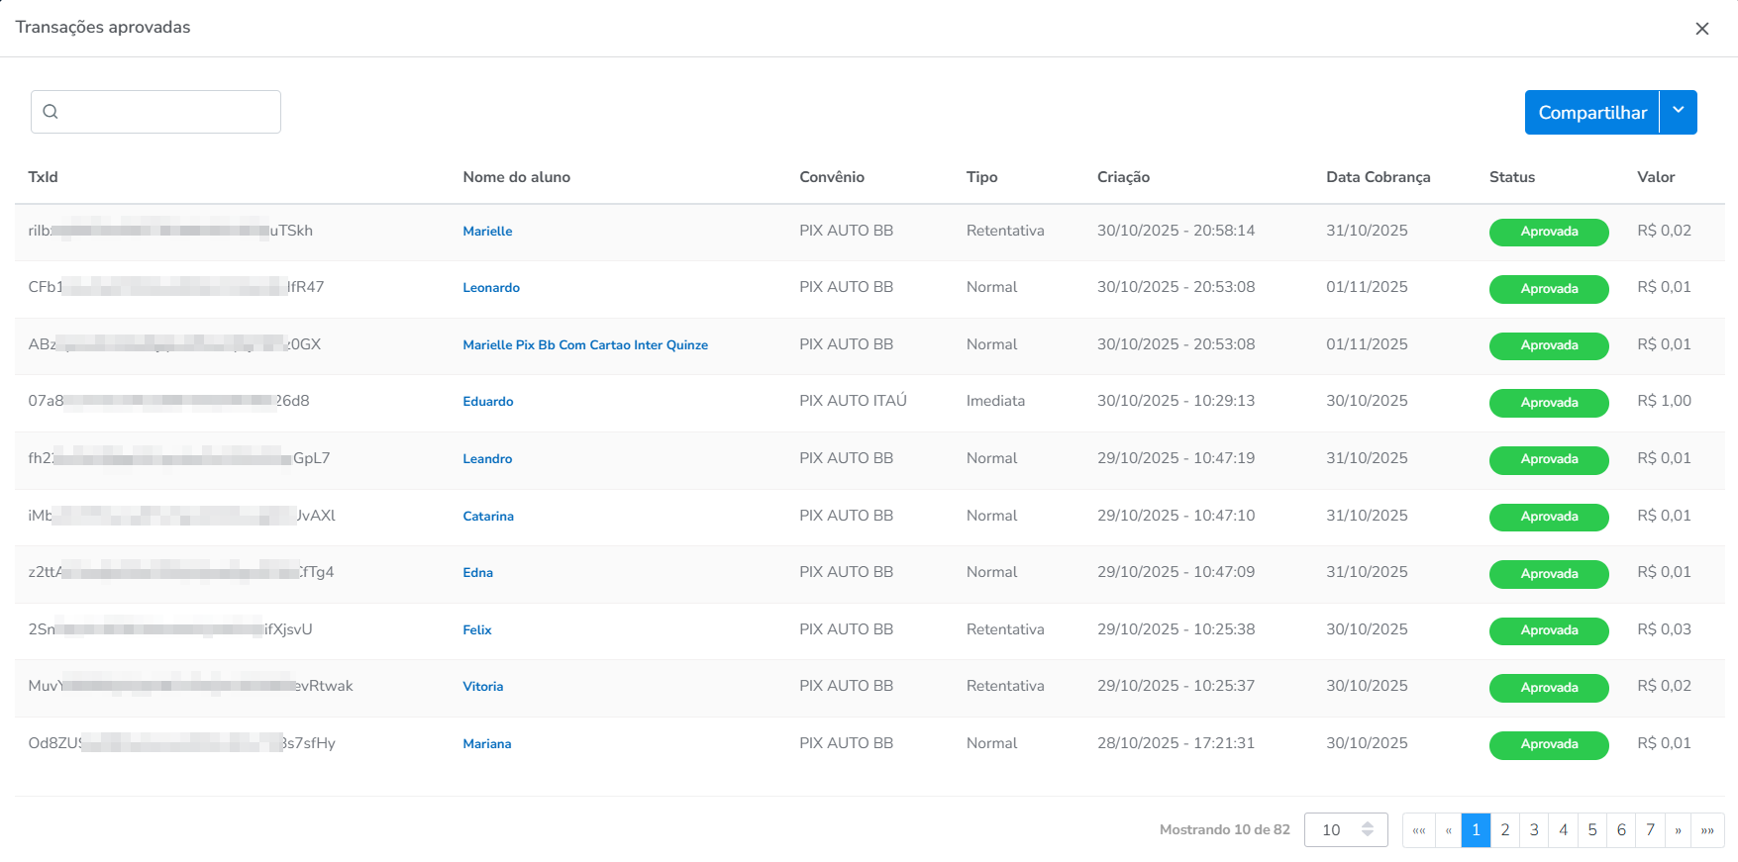Switch to page 4 of results

(x=1563, y=830)
